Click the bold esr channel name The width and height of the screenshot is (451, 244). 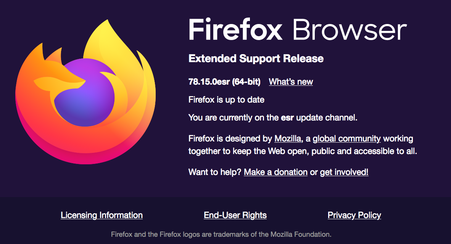pyautogui.click(x=287, y=118)
